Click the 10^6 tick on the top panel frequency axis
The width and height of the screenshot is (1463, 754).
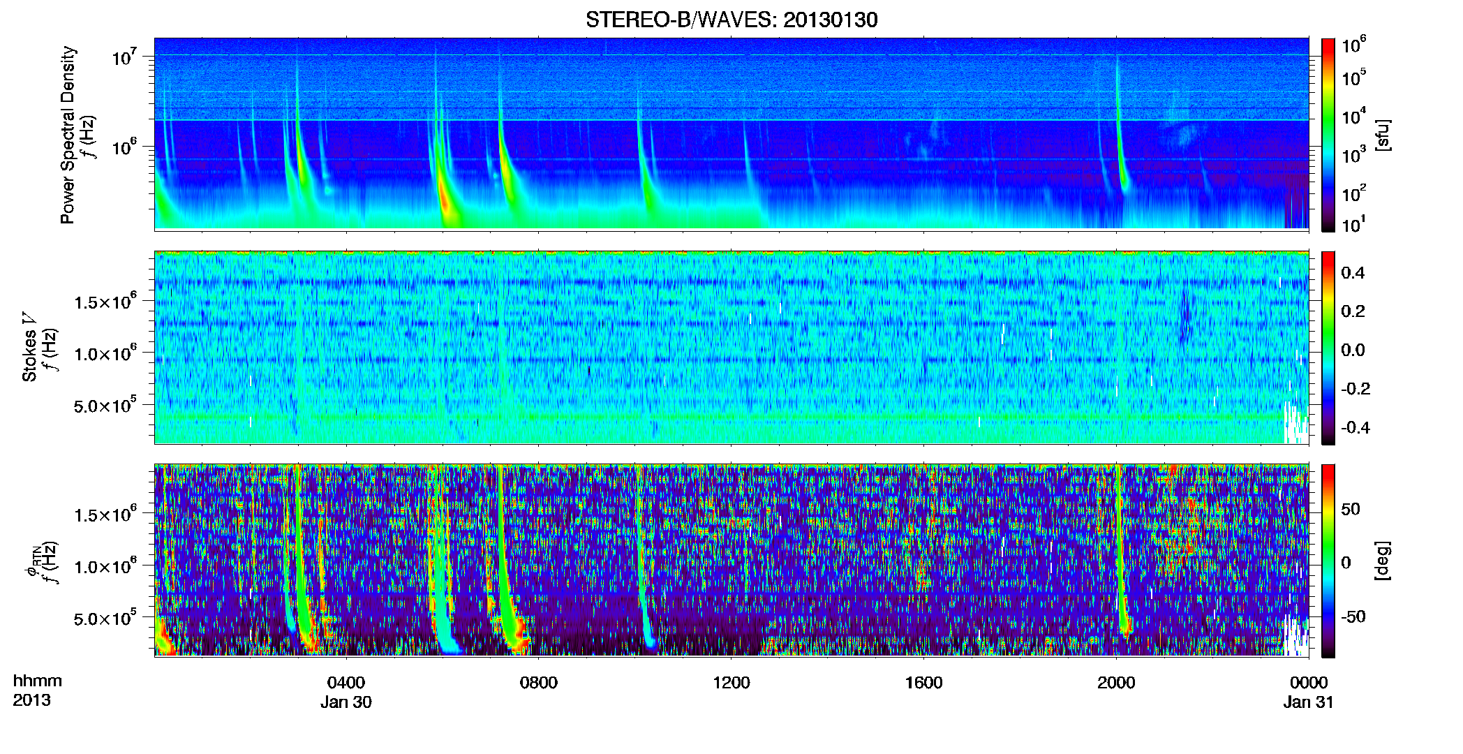[126, 147]
